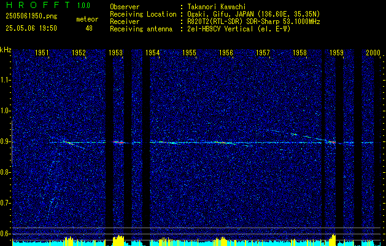Click the 0.9 kHz axis label
This screenshot has height=246, width=386.
click(5, 141)
